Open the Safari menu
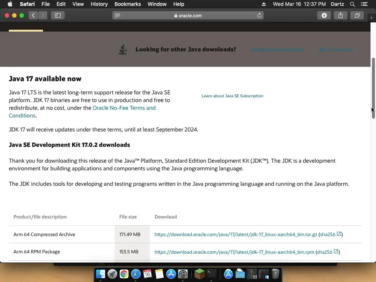376x282 pixels. tap(27, 4)
